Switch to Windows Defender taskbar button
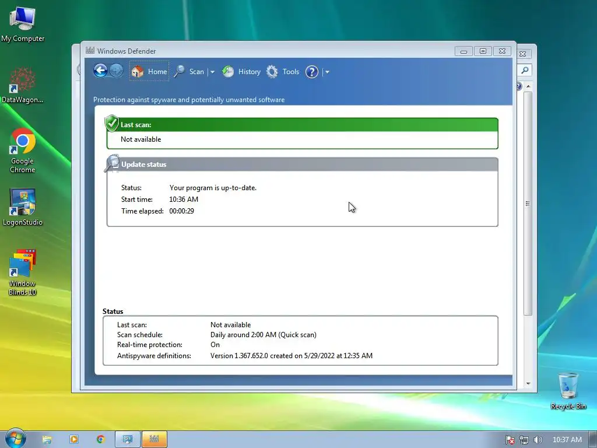The image size is (597, 448). click(x=154, y=439)
